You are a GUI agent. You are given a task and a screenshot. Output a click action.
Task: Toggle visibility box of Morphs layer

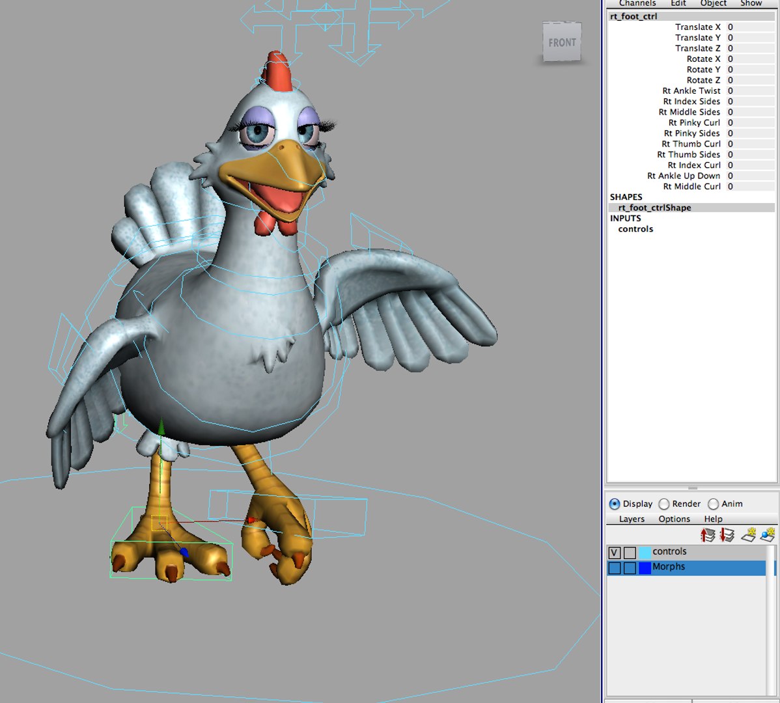click(x=615, y=568)
